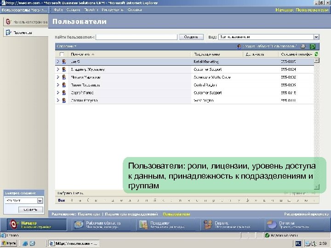Open the Инструменты menu

coord(112,10)
